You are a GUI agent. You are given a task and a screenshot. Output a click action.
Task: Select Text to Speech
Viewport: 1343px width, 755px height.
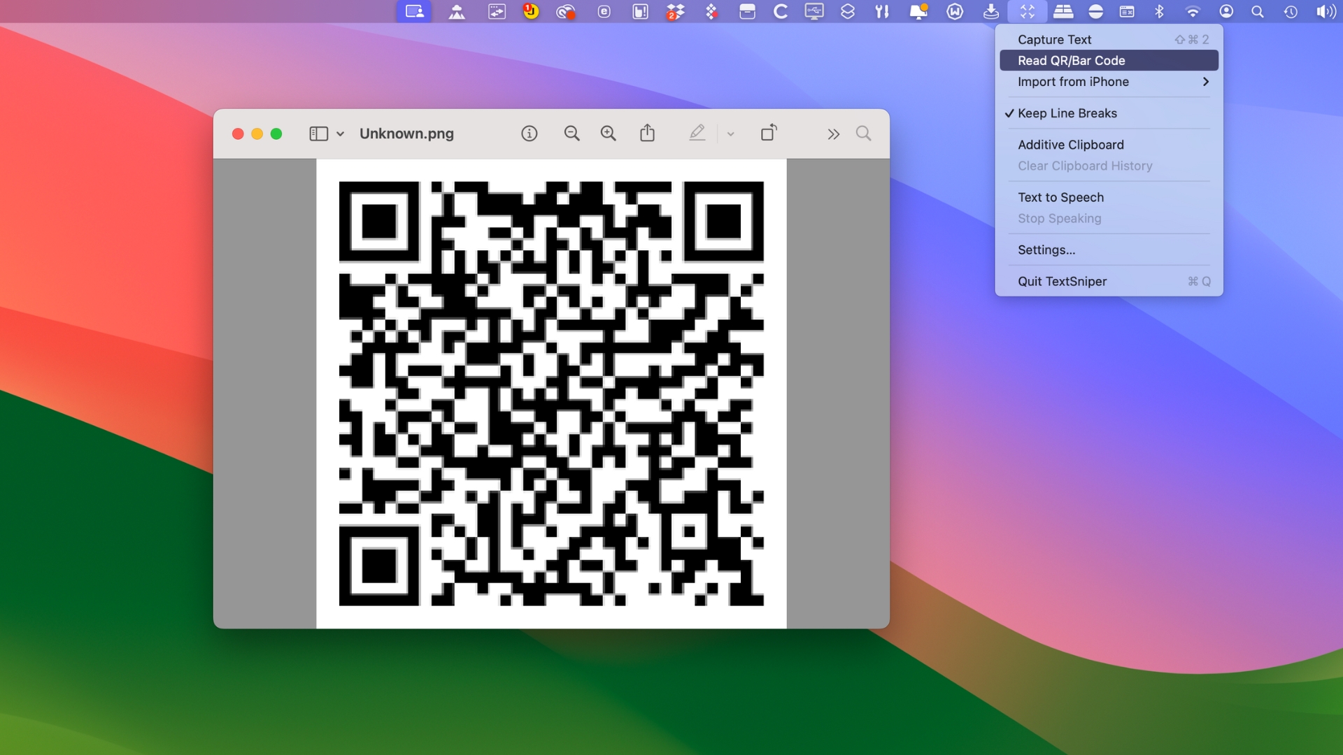tap(1109, 197)
